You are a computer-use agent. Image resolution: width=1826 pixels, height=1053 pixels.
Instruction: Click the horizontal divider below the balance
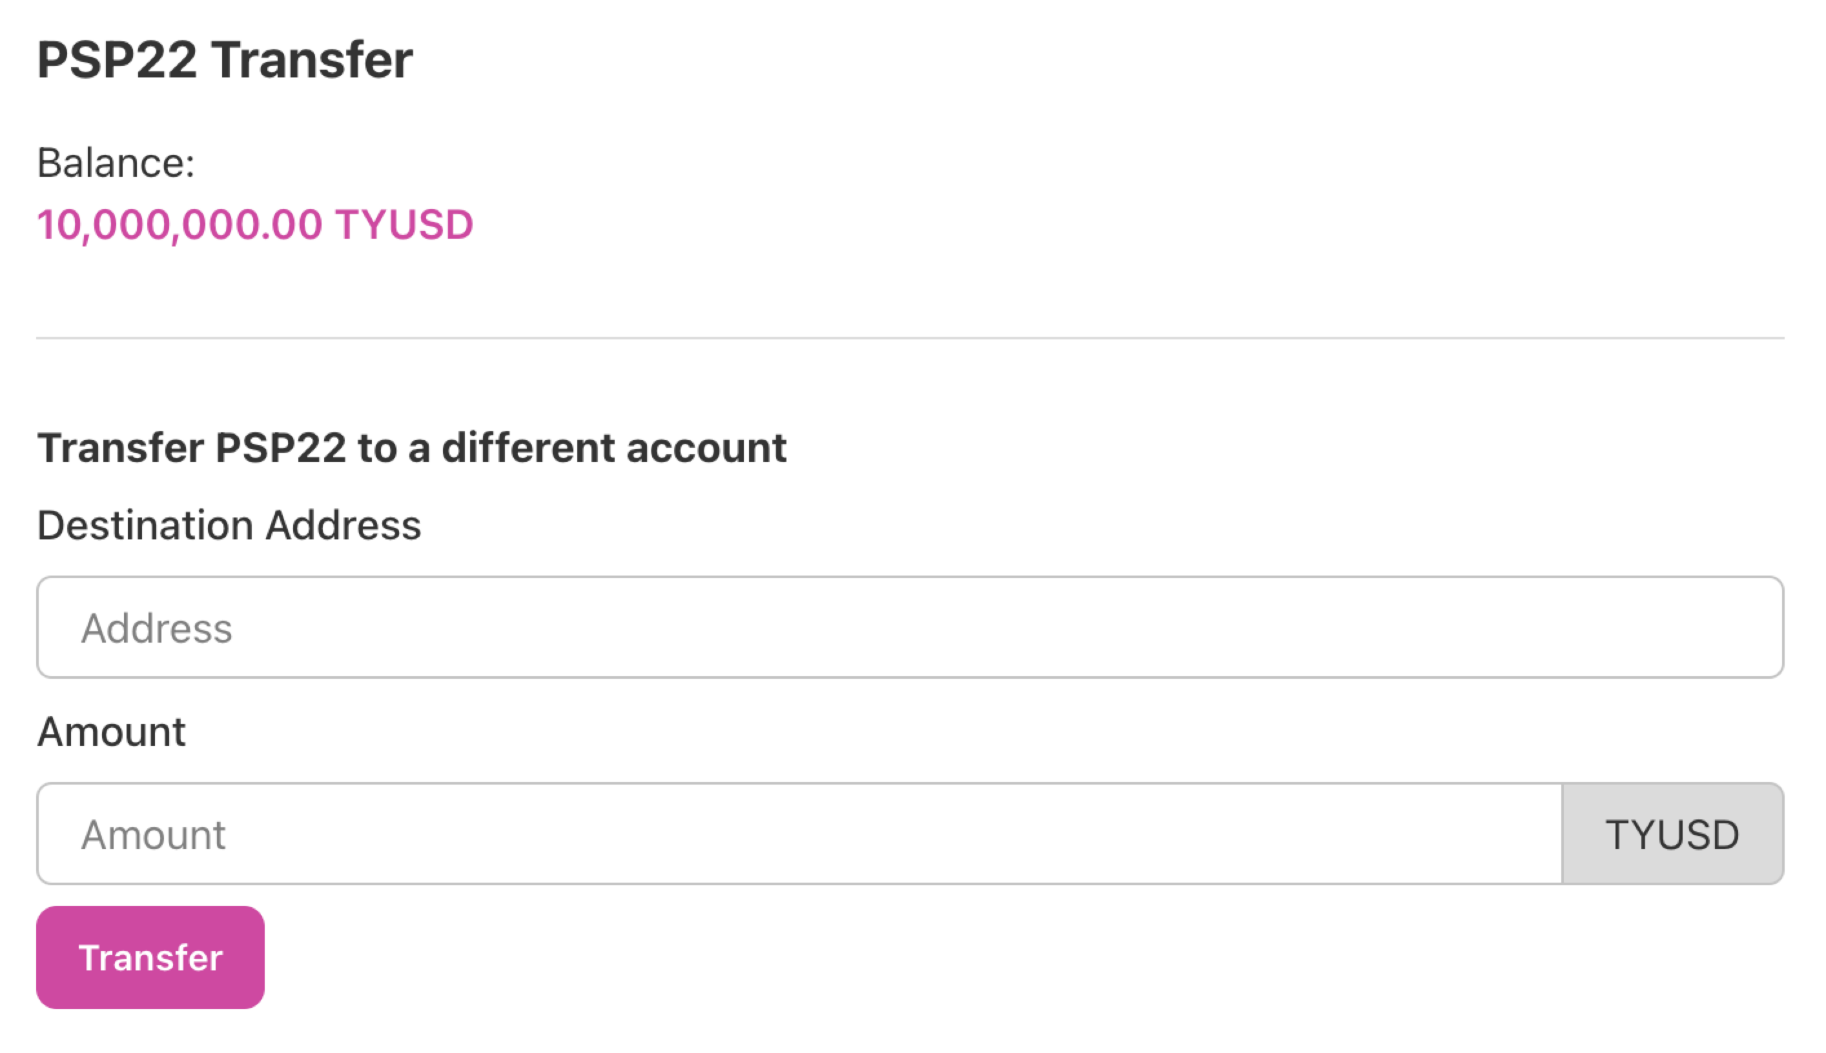909,337
